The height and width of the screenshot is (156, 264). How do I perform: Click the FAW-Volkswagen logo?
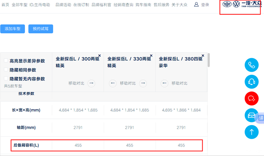(241, 5)
